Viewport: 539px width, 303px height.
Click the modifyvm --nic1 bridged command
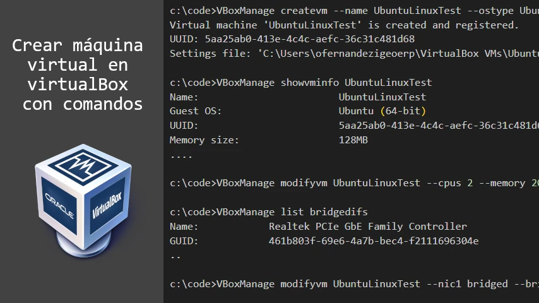point(354,283)
